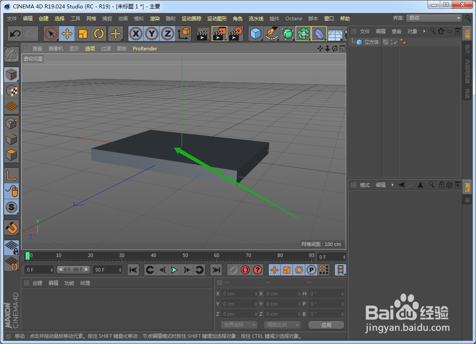Click timeline frame 50 marker
Image resolution: width=476 pixels, height=344 pixels.
coord(185,255)
